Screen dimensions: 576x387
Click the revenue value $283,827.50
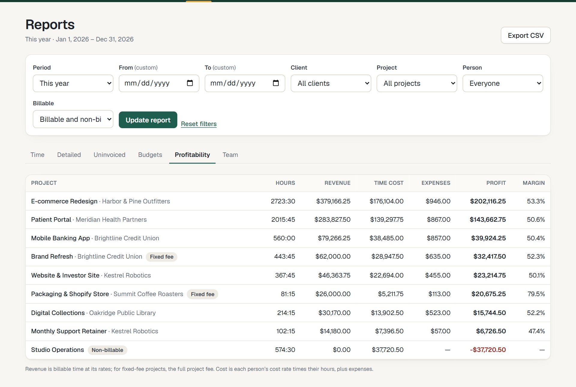332,220
